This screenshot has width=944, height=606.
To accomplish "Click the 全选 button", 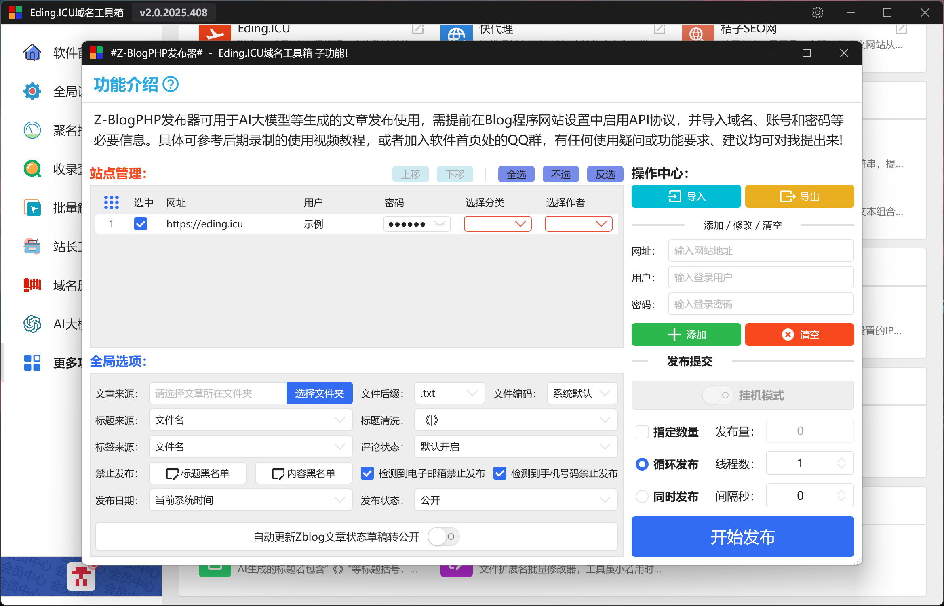I will tap(516, 174).
